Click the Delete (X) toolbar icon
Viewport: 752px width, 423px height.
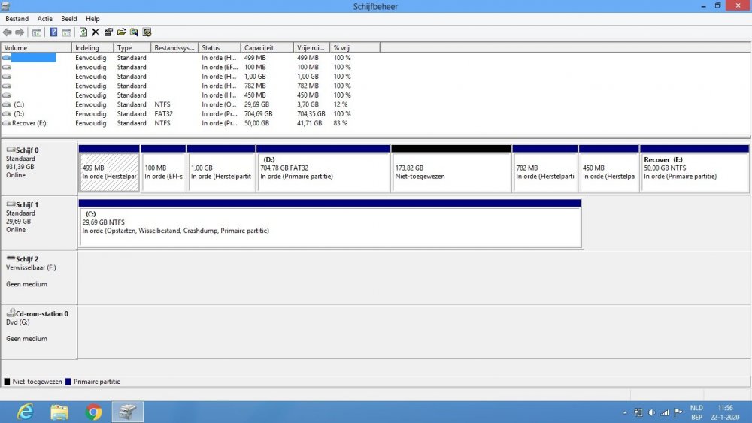[96, 32]
